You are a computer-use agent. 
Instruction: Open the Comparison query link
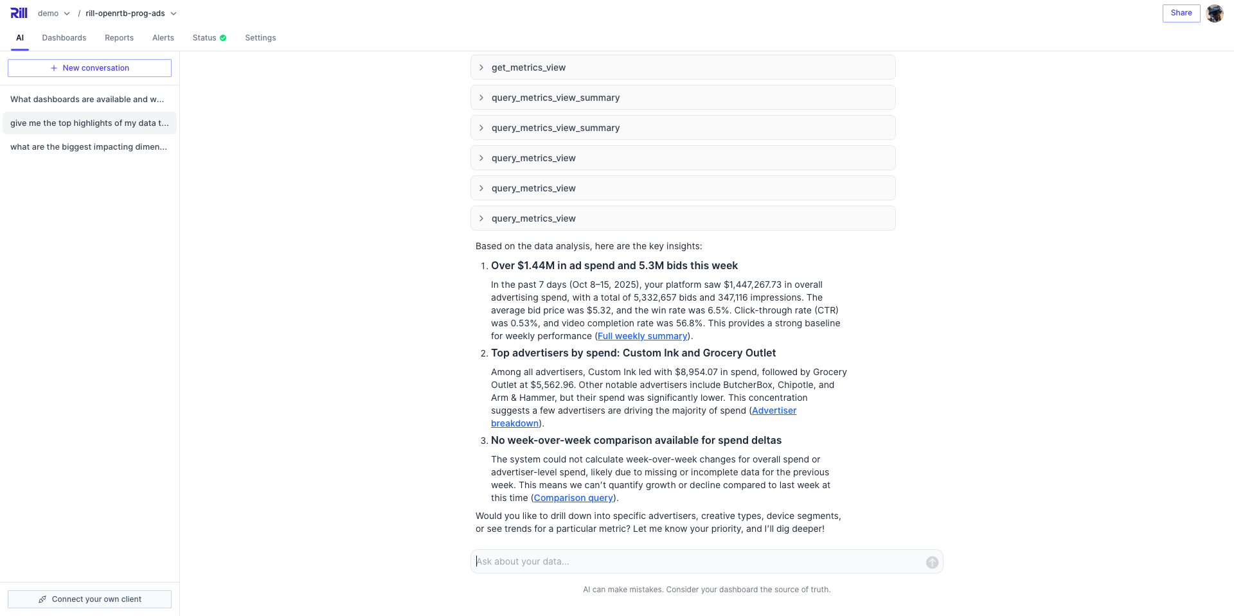click(573, 498)
